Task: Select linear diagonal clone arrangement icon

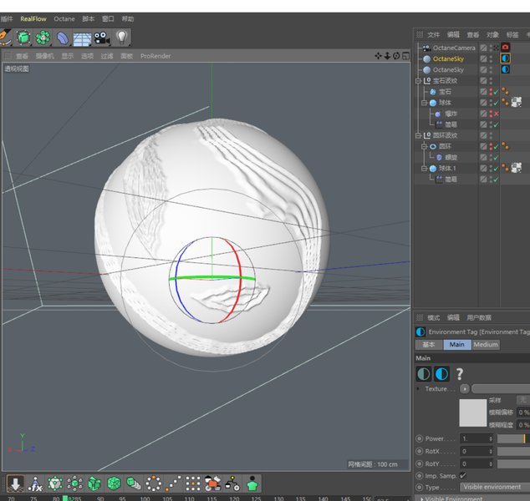Action: [173, 483]
